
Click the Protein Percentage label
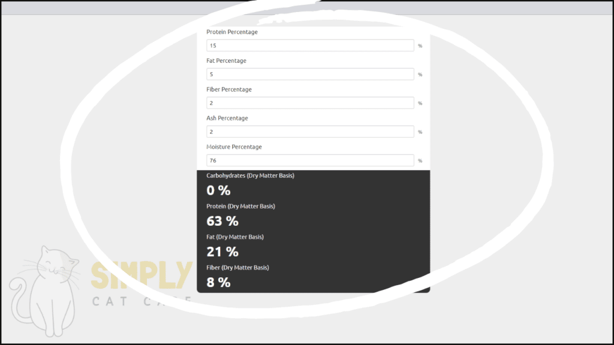(x=232, y=32)
